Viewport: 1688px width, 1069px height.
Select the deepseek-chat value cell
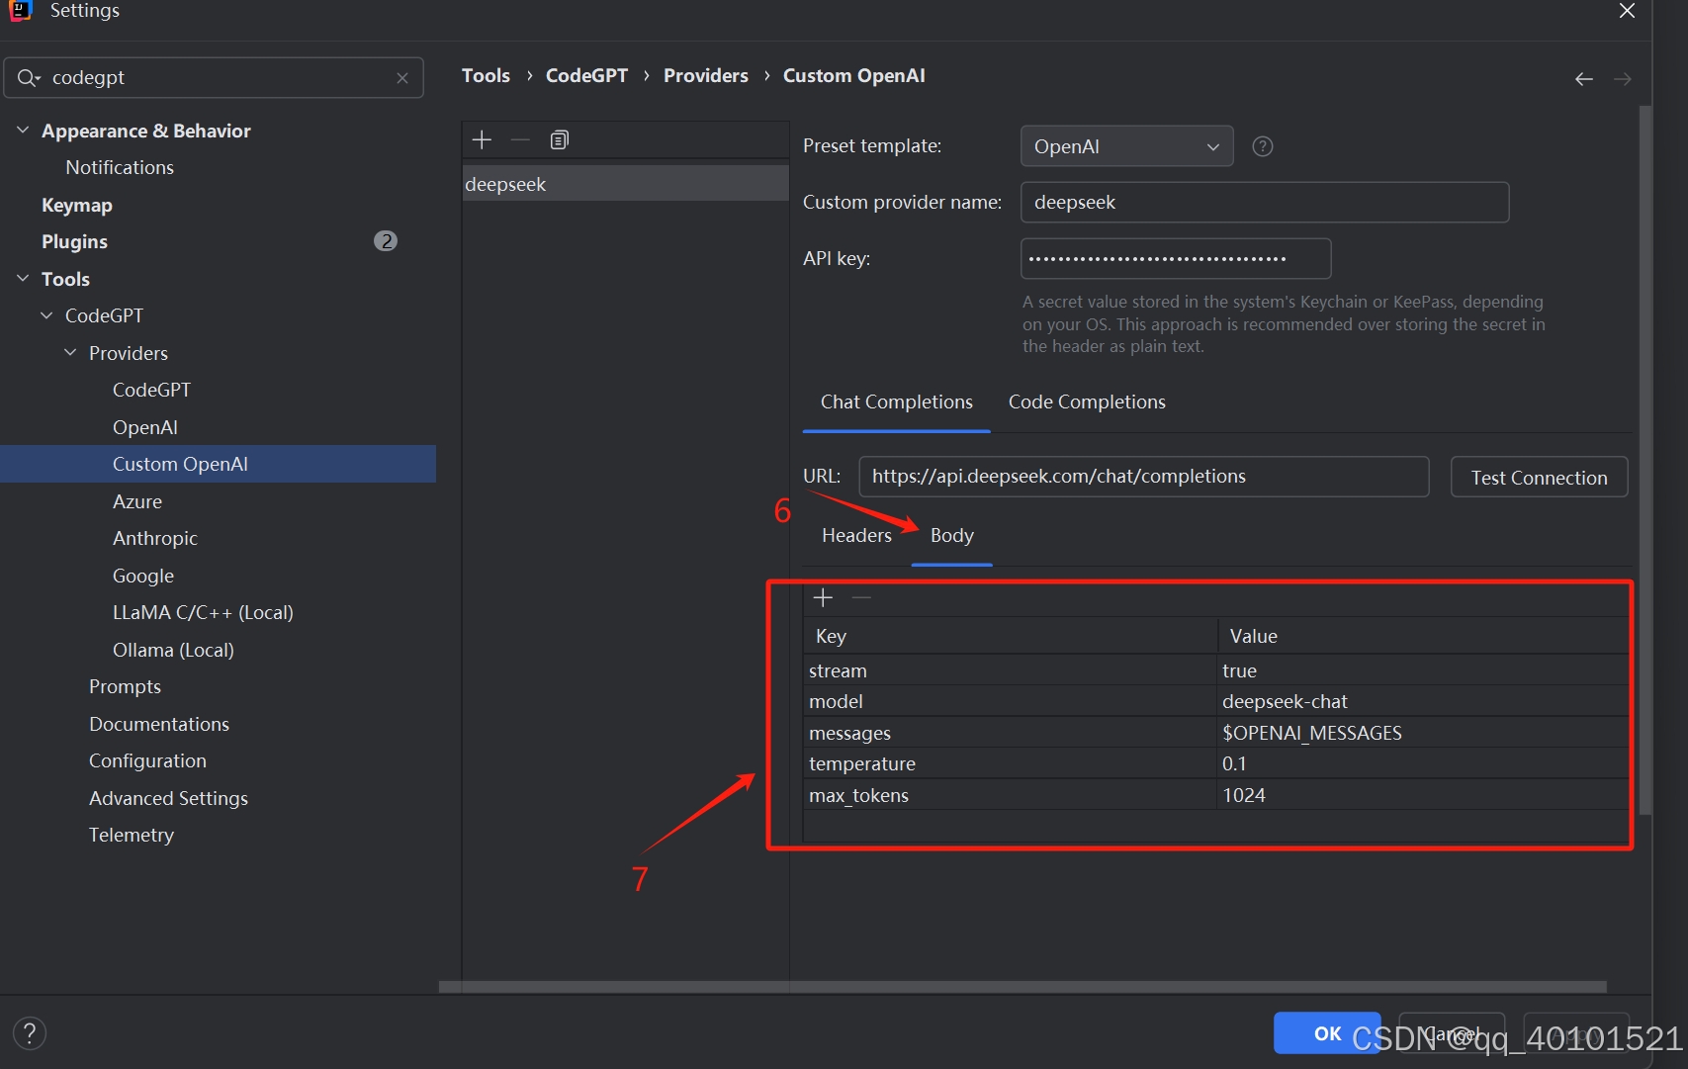tap(1423, 701)
